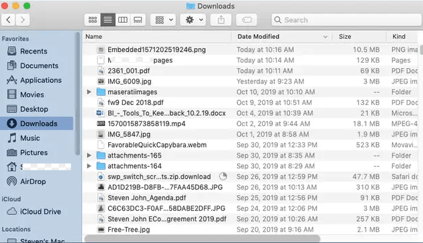423x243 pixels.
Task: Select Embedded157120251924​6.png file icon
Action: pos(101,49)
